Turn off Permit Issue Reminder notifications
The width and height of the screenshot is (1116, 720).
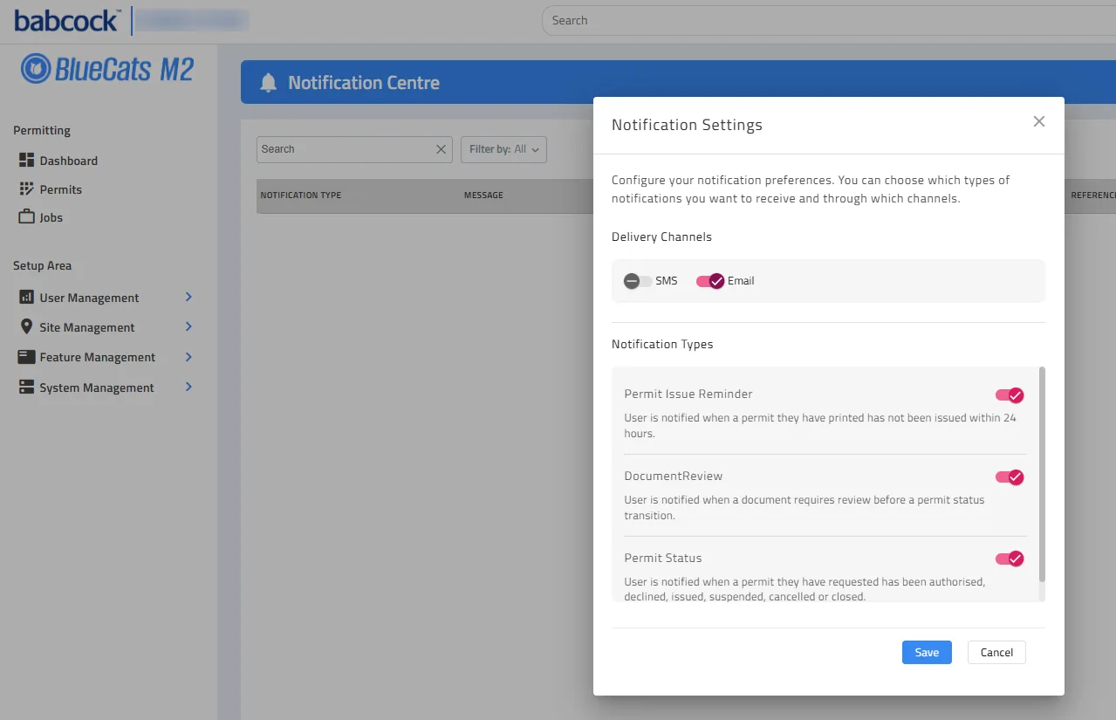pyautogui.click(x=1010, y=395)
